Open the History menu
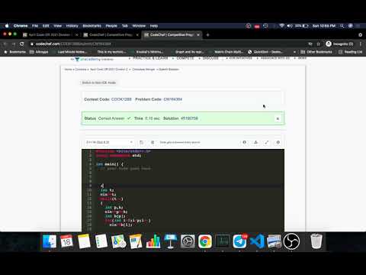The width and height of the screenshot is (366, 275). (x=72, y=26)
